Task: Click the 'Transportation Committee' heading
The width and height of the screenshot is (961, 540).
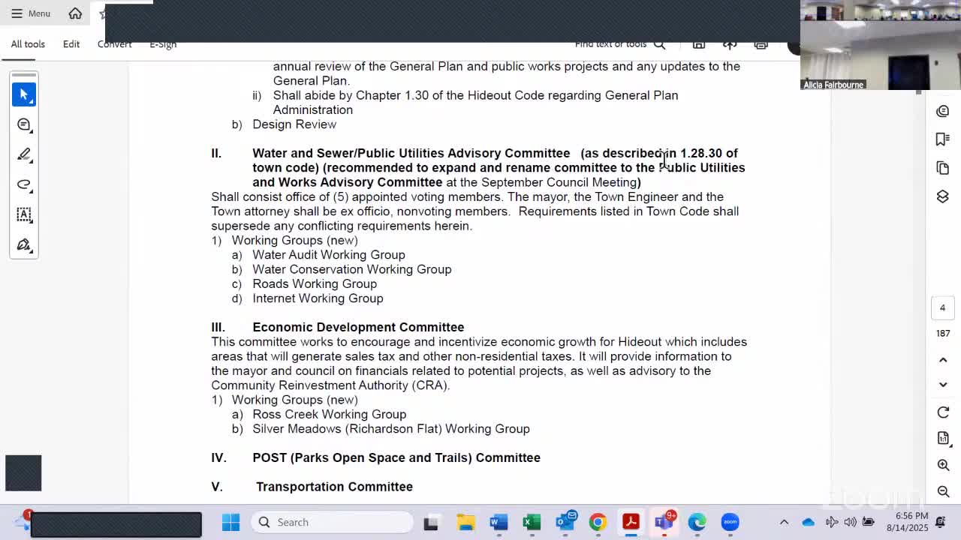Action: pyautogui.click(x=334, y=487)
